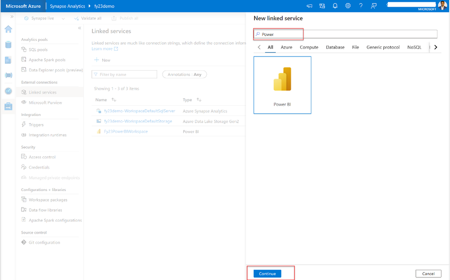Click the Cancel button

click(x=428, y=274)
